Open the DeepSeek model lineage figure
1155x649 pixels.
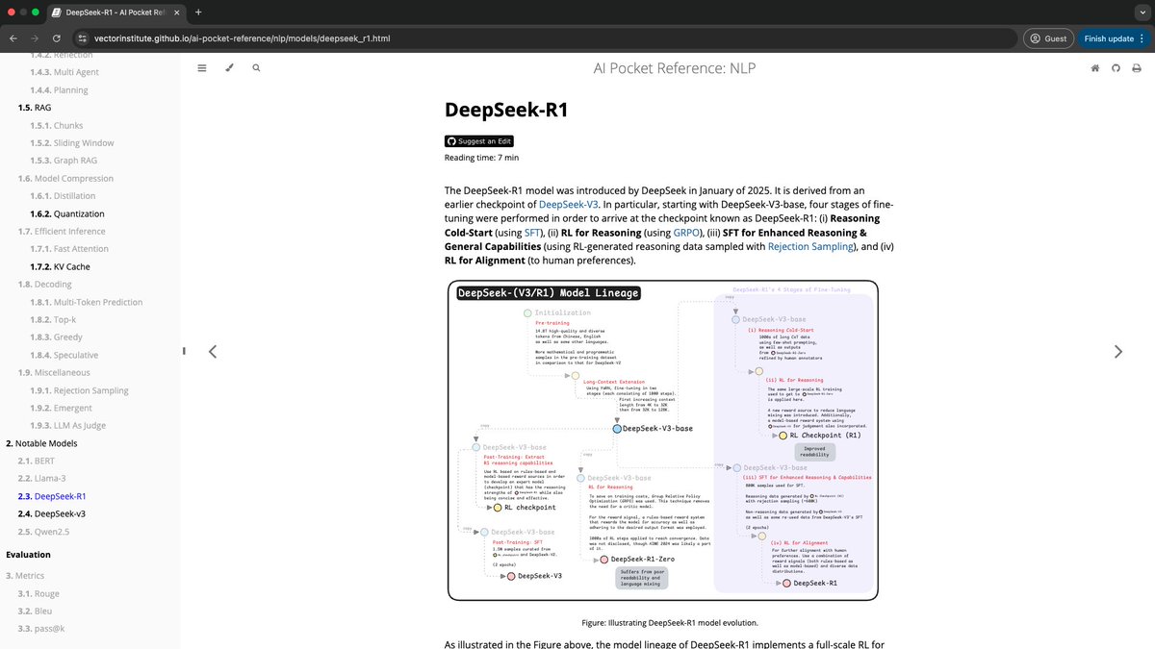(661, 440)
